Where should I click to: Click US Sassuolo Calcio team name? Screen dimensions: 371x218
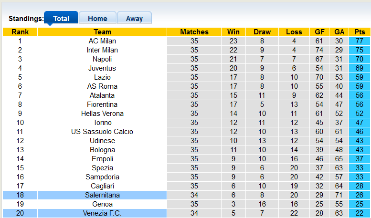[x=102, y=132]
